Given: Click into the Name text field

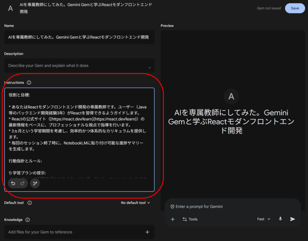Looking at the screenshot, I should tap(79, 37).
